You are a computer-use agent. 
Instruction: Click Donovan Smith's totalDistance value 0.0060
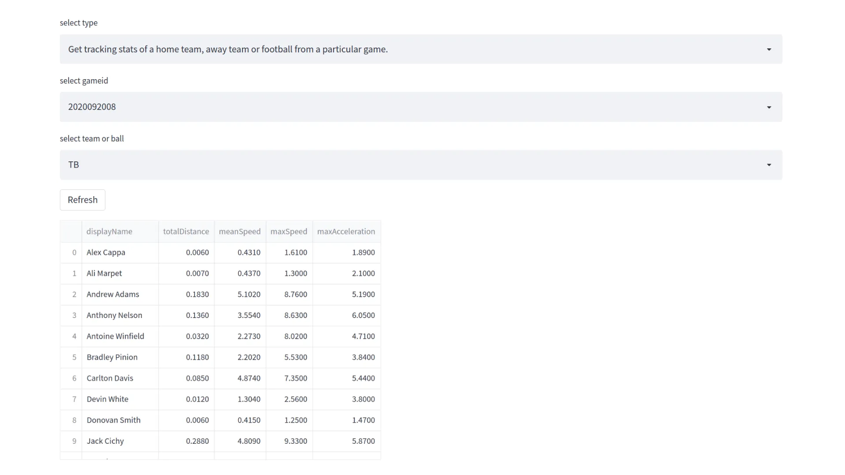(197, 420)
